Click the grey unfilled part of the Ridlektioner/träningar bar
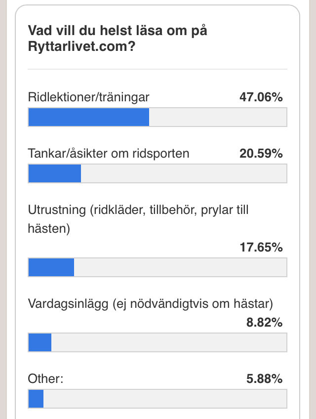The width and height of the screenshot is (316, 419). [x=217, y=118]
